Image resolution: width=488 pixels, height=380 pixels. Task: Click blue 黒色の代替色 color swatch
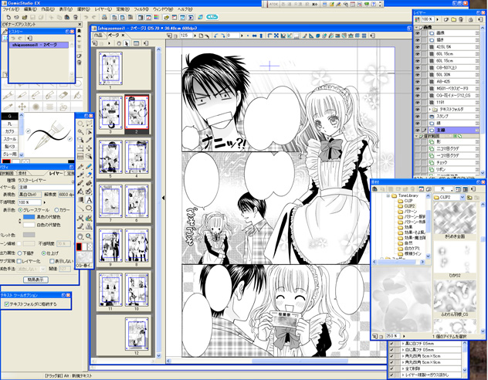tap(29, 217)
